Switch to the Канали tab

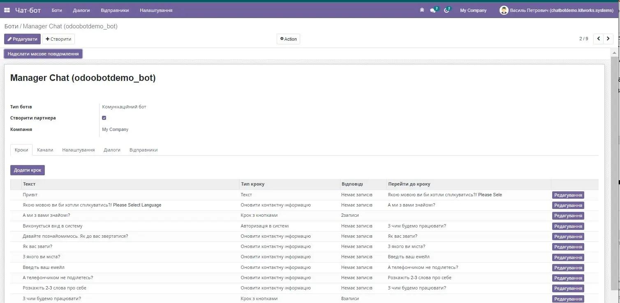(x=45, y=150)
